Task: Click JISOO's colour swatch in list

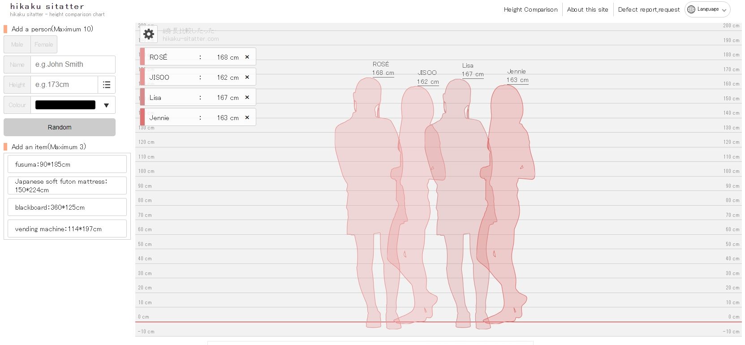Action: pos(142,77)
